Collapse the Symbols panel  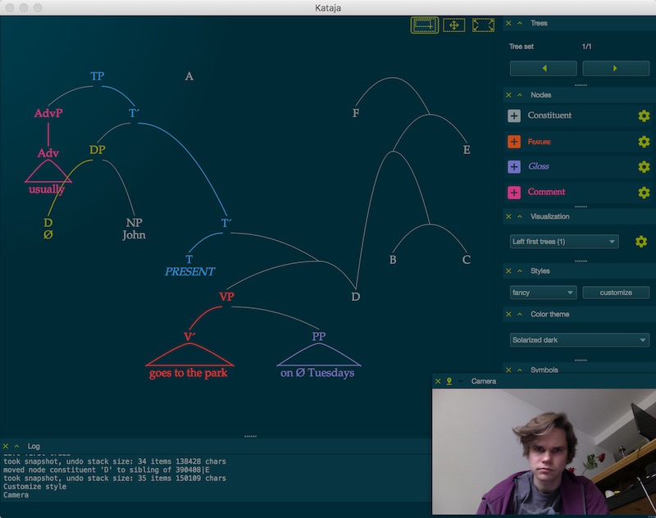520,370
